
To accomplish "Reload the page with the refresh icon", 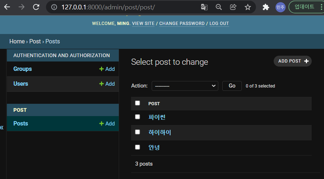I will (36, 7).
